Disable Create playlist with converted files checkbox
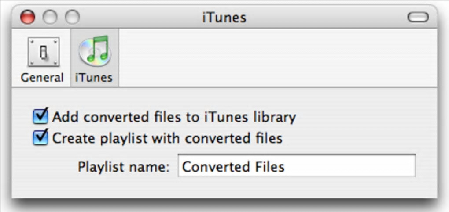Screen dimensions: 449x212 (x=40, y=138)
